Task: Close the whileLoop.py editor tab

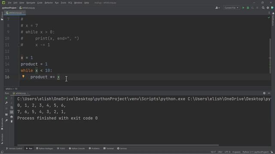Action: (24, 13)
